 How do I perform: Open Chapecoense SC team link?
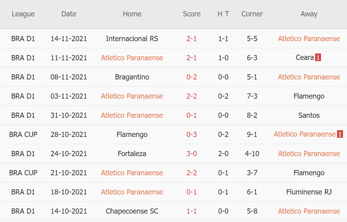click(132, 211)
